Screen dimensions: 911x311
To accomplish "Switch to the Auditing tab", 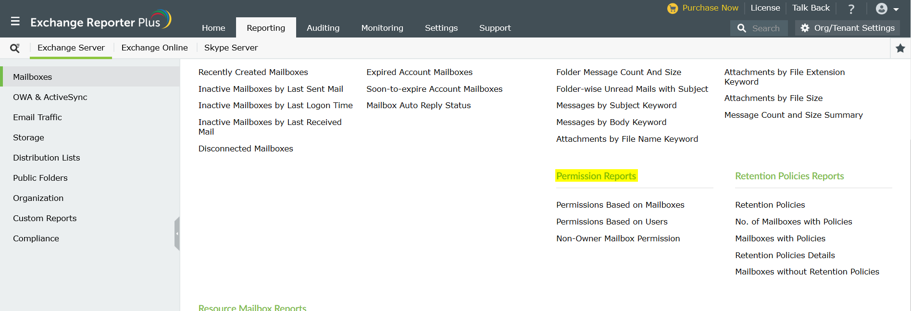I will click(x=323, y=28).
